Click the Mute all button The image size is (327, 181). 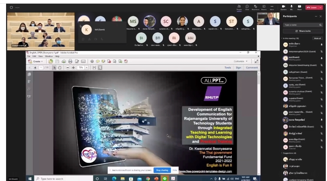[x=317, y=38]
